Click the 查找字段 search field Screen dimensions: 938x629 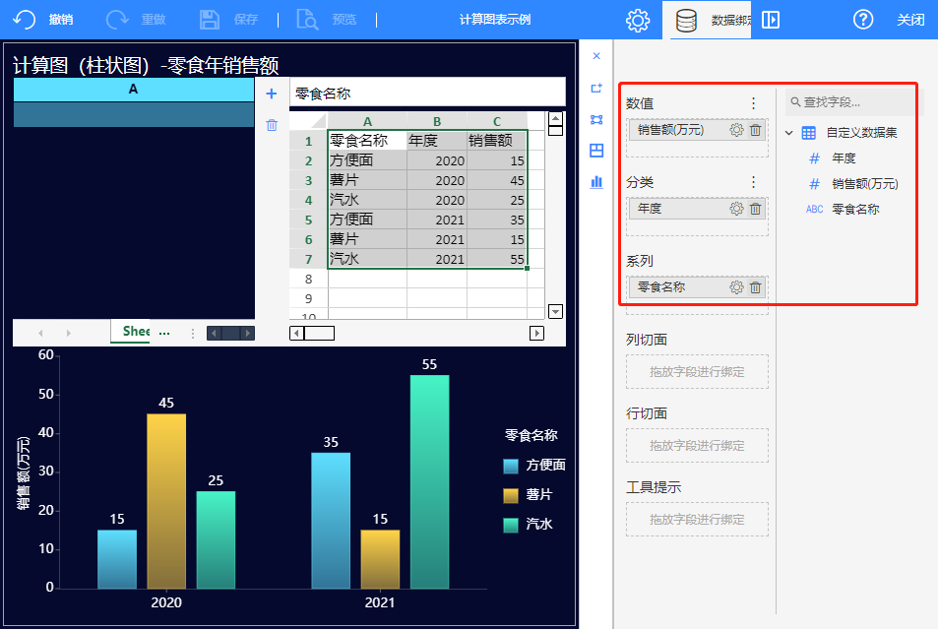point(846,101)
